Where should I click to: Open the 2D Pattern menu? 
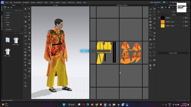26,2
